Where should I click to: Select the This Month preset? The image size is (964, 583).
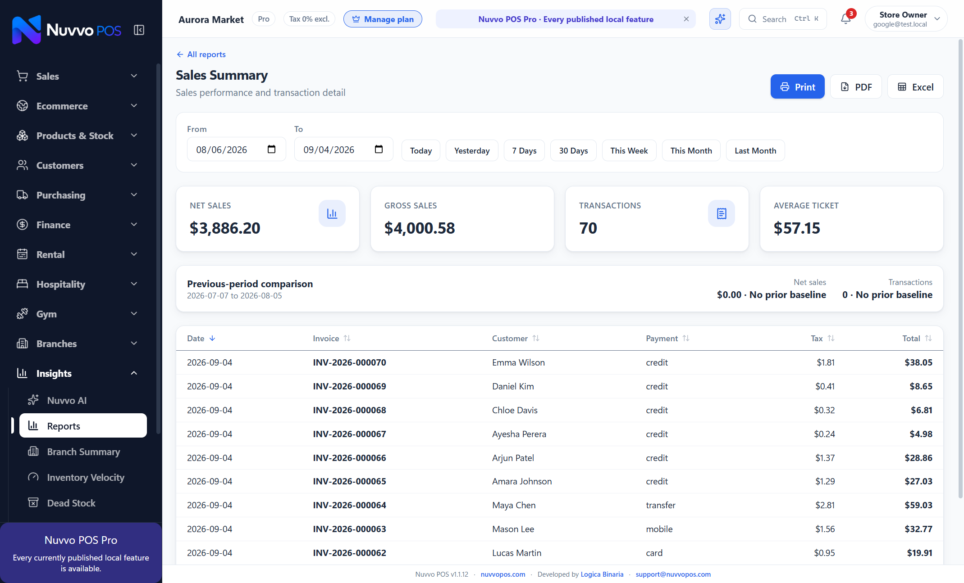(x=691, y=150)
